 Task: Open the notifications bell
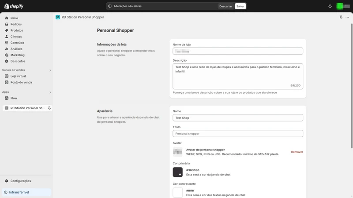pyautogui.click(x=330, y=6)
